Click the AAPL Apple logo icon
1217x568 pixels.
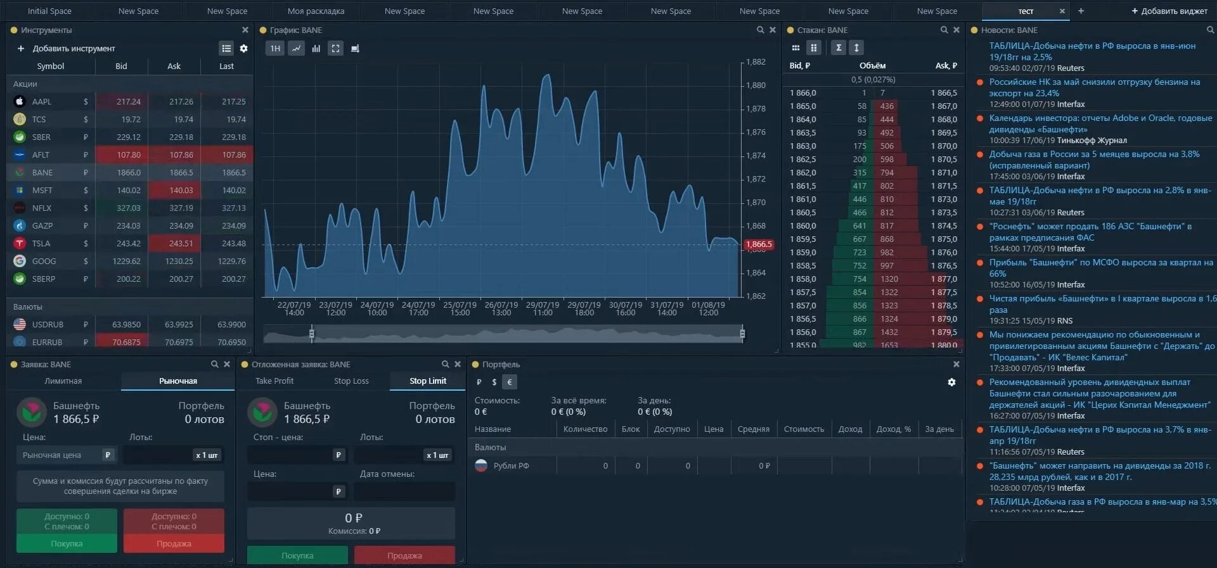click(x=20, y=101)
